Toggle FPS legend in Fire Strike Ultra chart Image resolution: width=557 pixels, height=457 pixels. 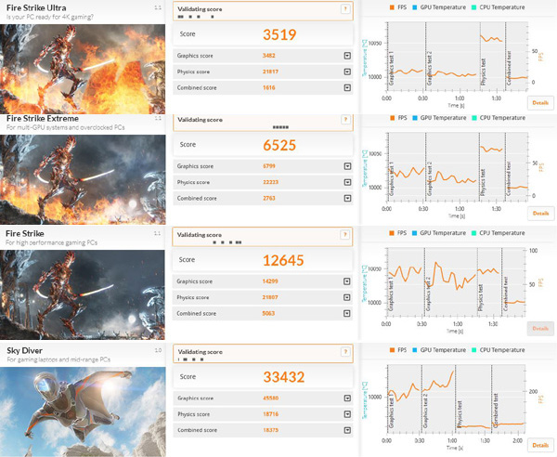(x=398, y=7)
